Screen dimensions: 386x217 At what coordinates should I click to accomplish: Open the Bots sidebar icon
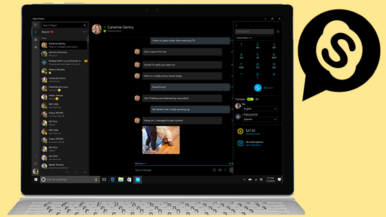coord(36,47)
